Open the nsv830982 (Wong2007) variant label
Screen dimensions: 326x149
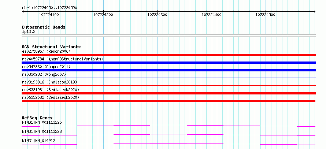44,74
